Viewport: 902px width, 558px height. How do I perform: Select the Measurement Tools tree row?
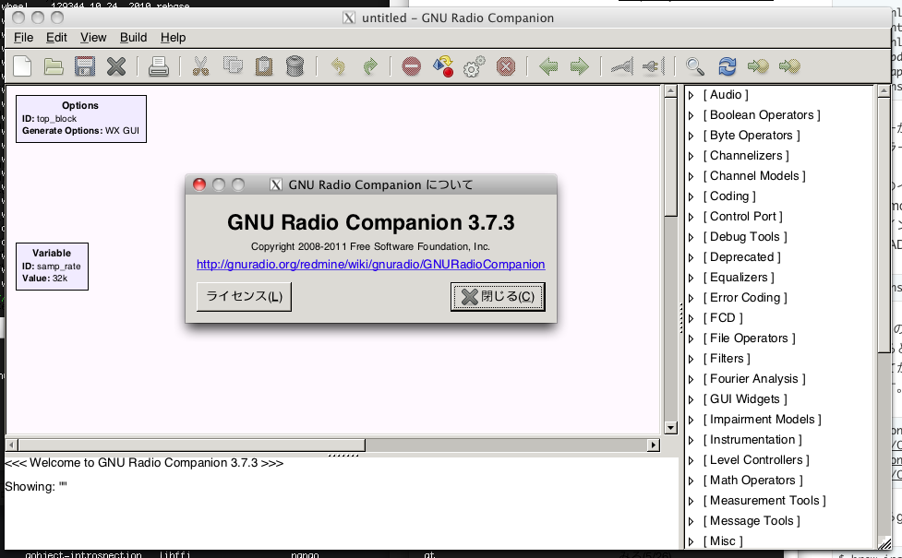781,501
